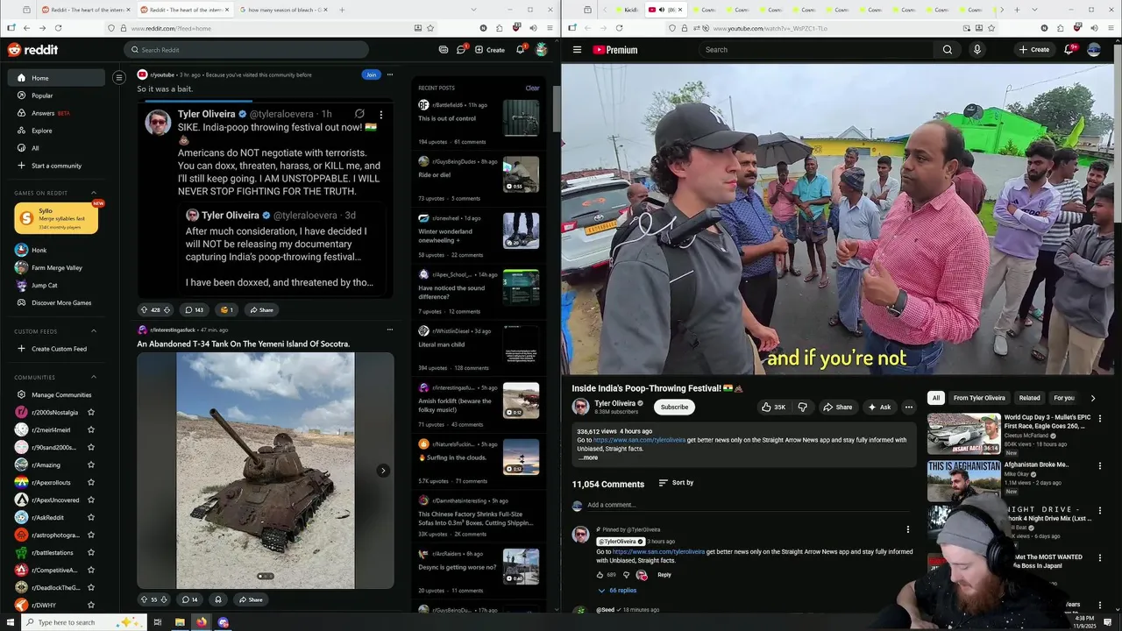Give award on the r/youtube post
Viewport: 1122px width, 631px height.
226,309
